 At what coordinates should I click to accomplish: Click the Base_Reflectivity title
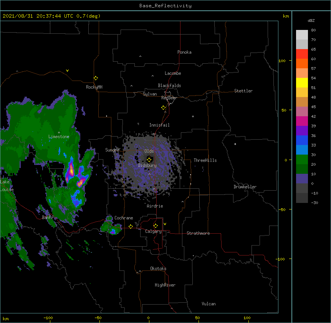click(x=165, y=6)
